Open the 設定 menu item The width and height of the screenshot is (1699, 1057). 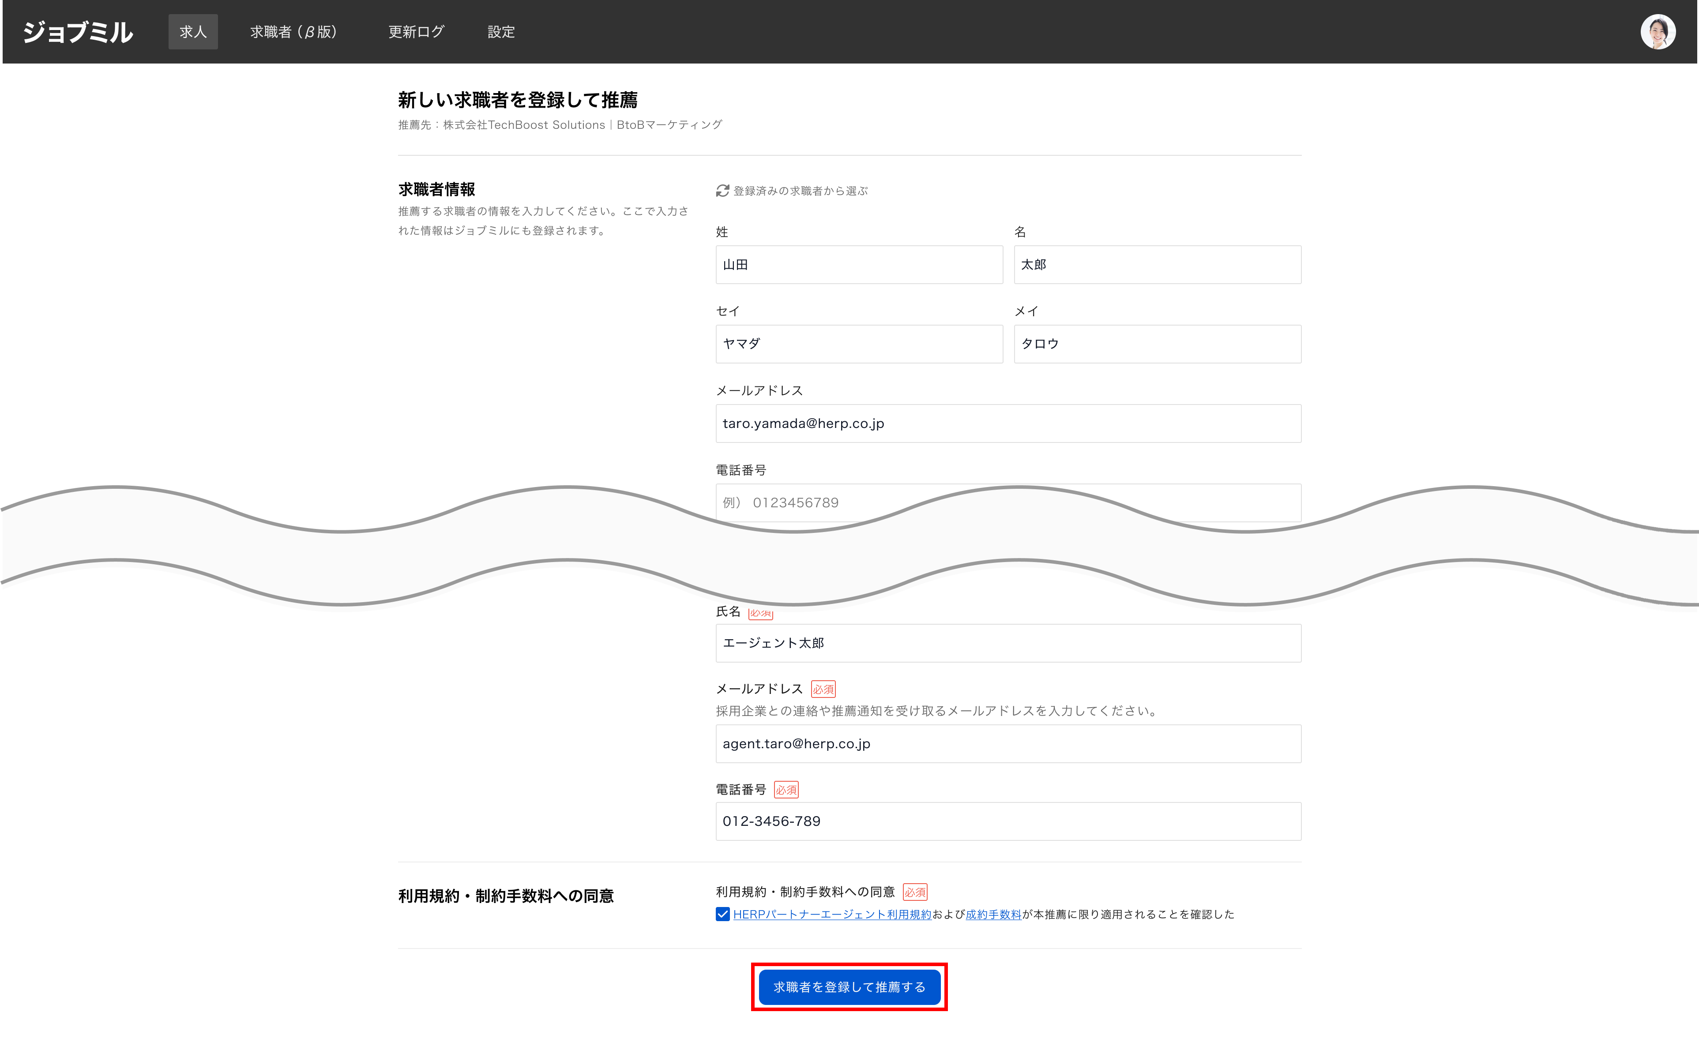click(x=500, y=32)
